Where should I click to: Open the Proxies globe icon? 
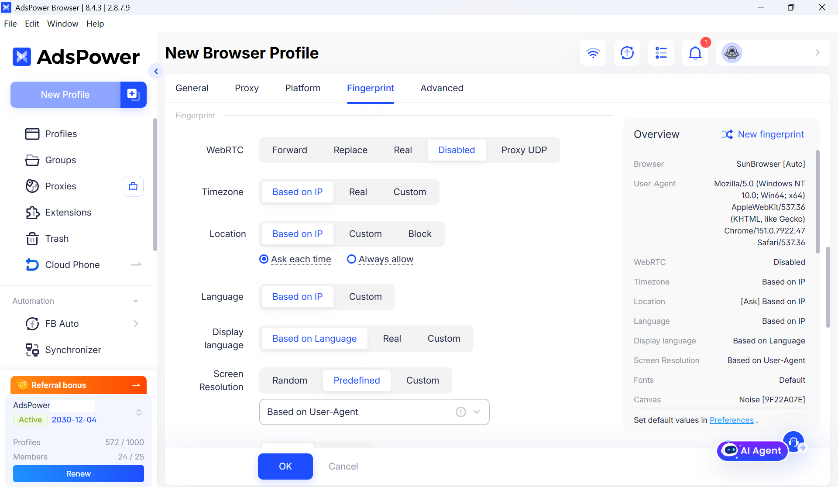(x=32, y=186)
